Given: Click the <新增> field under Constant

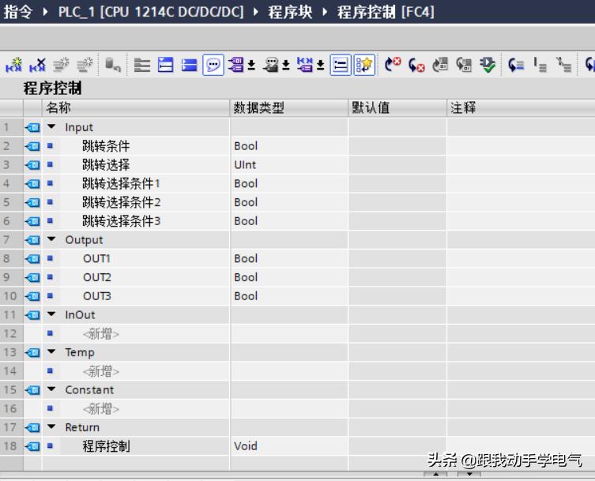Looking at the screenshot, I should (x=101, y=409).
